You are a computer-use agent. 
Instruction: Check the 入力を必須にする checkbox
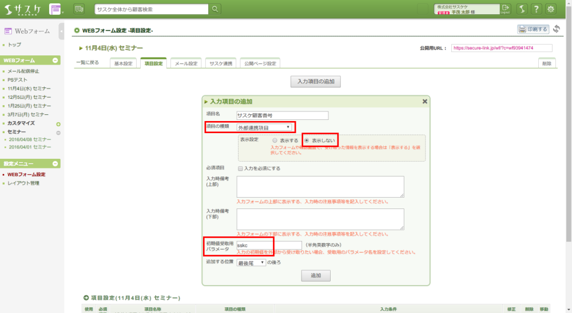[x=240, y=168]
